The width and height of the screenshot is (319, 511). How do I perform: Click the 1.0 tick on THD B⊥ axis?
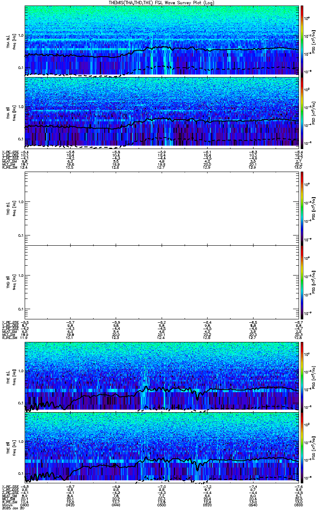[x=20, y=202]
